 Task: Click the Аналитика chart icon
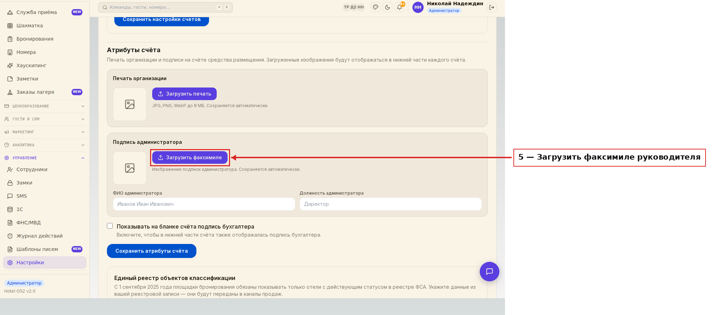tap(7, 145)
